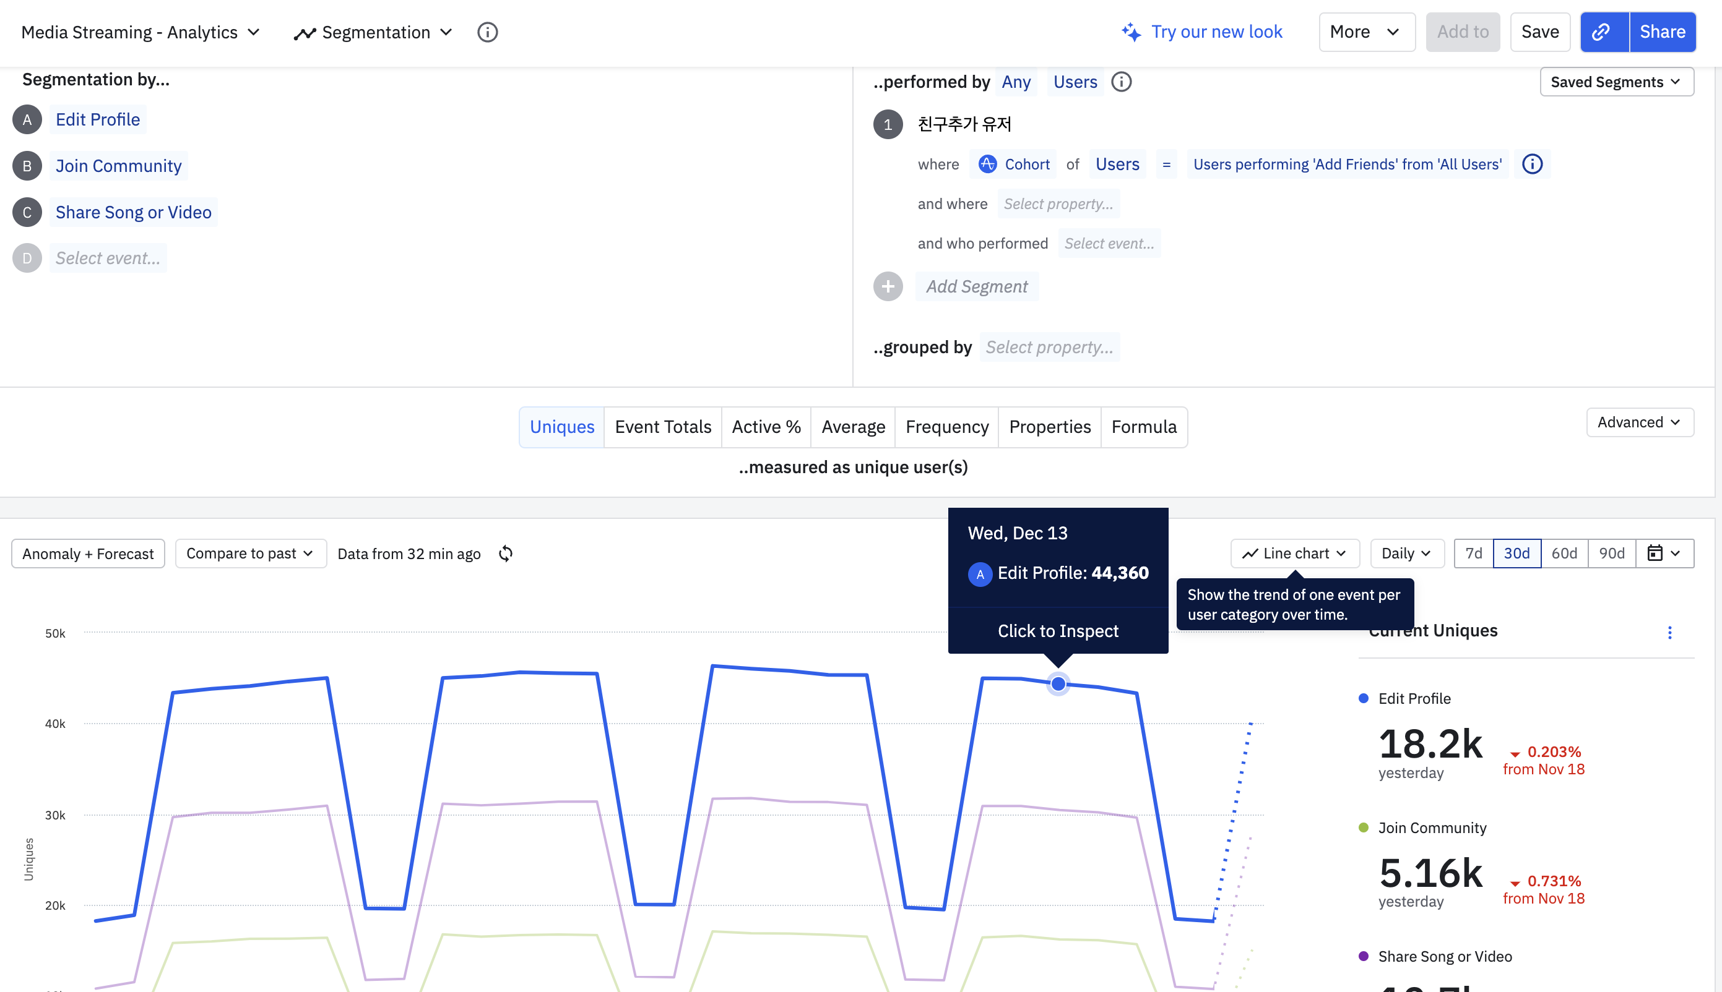Screen dimensions: 1722x992
Task: Select the 60d time range
Action: (x=1564, y=554)
